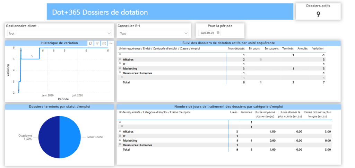Expand the Affaires row in Suivi des dossiers table

[x=120, y=59]
